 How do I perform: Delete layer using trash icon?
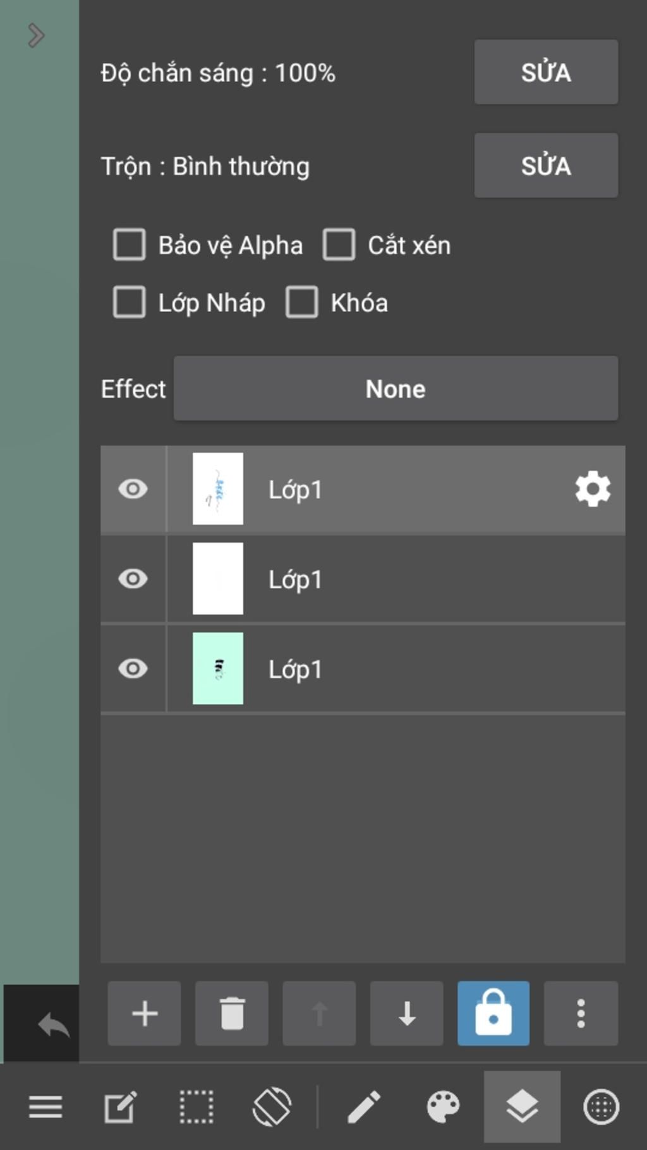tap(231, 1013)
